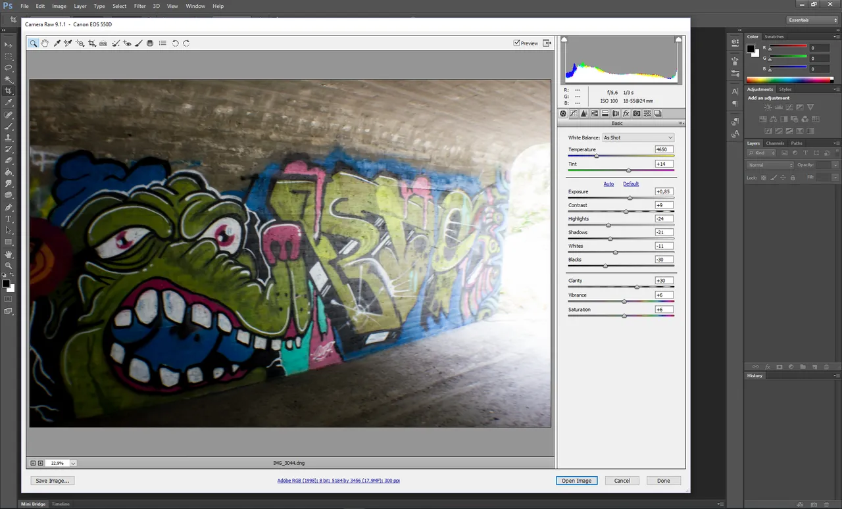Viewport: 842px width, 509px height.
Task: Click the Exposure slider handle
Action: [x=630, y=198]
